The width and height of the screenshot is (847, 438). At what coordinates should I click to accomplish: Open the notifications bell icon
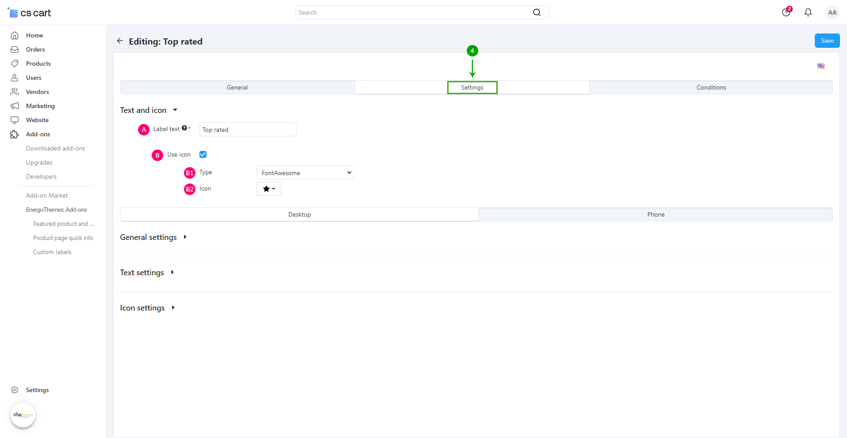coord(808,12)
